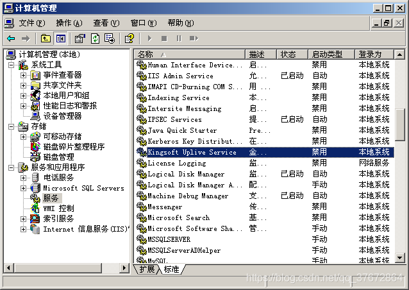409x290 pixels.
Task: Collapse the 系统工具 tree node
Action: pos(11,65)
